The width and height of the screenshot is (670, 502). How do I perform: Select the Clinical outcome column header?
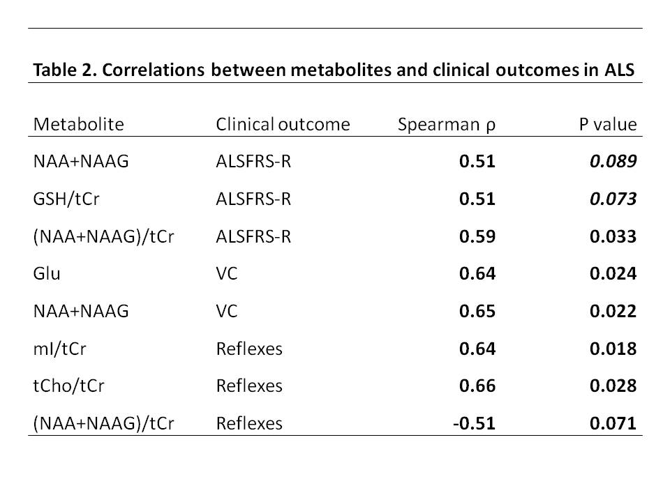click(283, 125)
